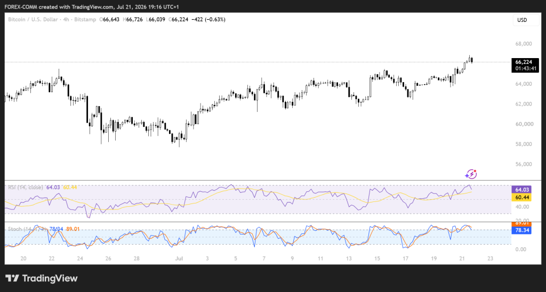
Task: Click the TradingView logo icon
Action: coord(12,278)
